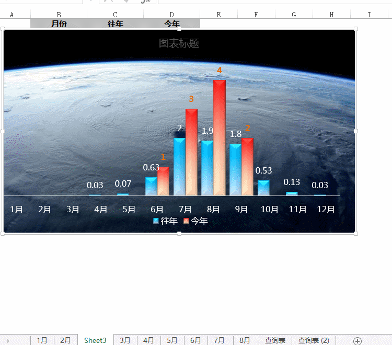Switch to the 查询表 sheet tab
Image resolution: width=392 pixels, height=345 pixels.
coord(275,340)
